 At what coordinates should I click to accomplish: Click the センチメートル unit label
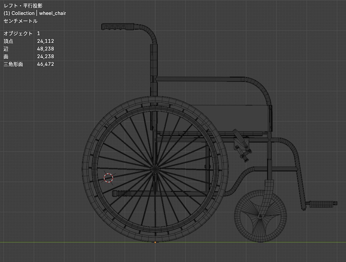coord(21,21)
